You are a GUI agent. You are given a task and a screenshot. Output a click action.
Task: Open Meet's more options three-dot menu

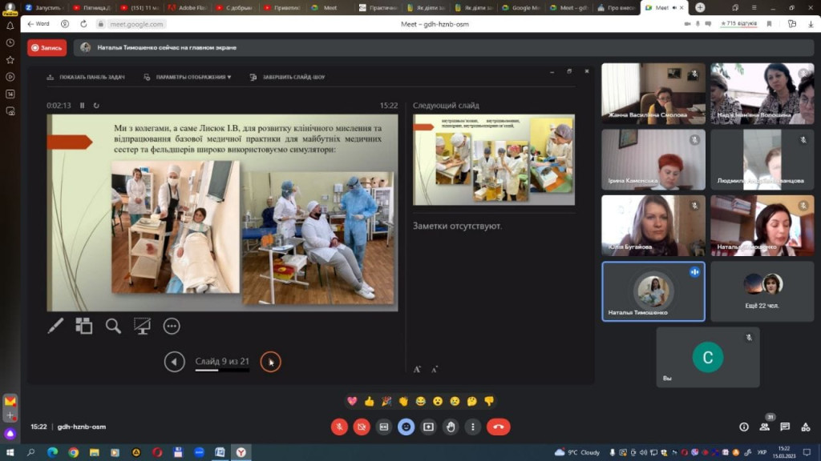(x=473, y=427)
